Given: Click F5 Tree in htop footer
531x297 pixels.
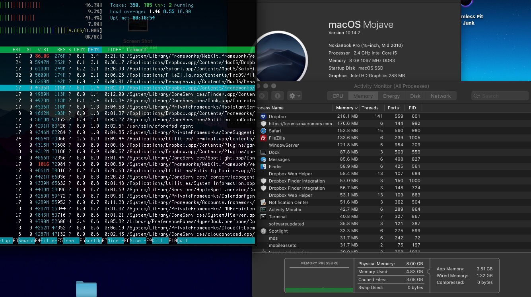Looking at the screenshot, I should click(68, 241).
